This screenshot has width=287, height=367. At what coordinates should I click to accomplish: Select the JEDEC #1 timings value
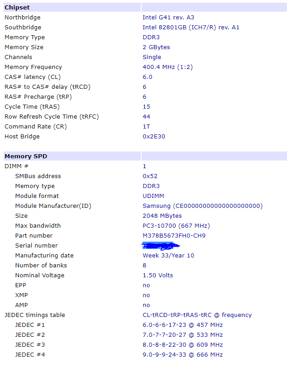pos(183,325)
